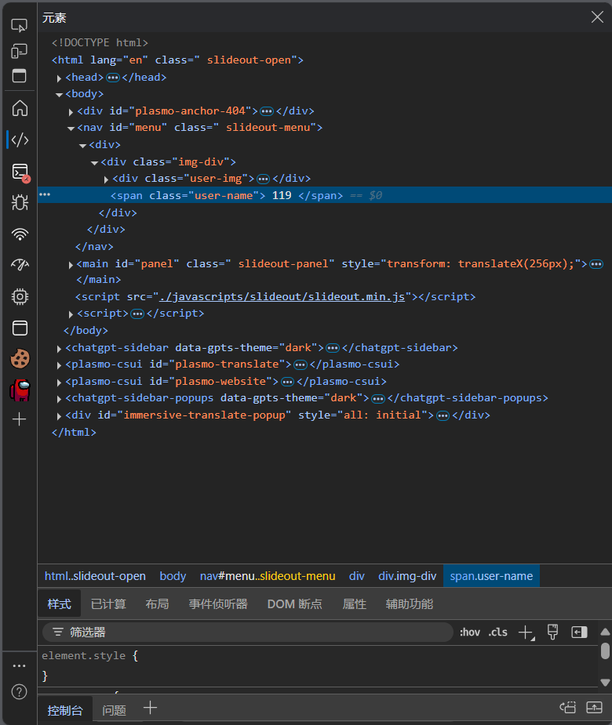Screen dimensions: 612x725
Task: Select the span class user-name line
Action: tap(325, 195)
